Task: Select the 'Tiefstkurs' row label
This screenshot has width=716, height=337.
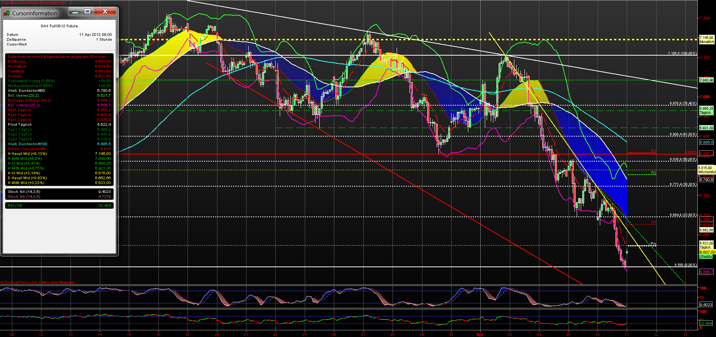Action: 16,71
